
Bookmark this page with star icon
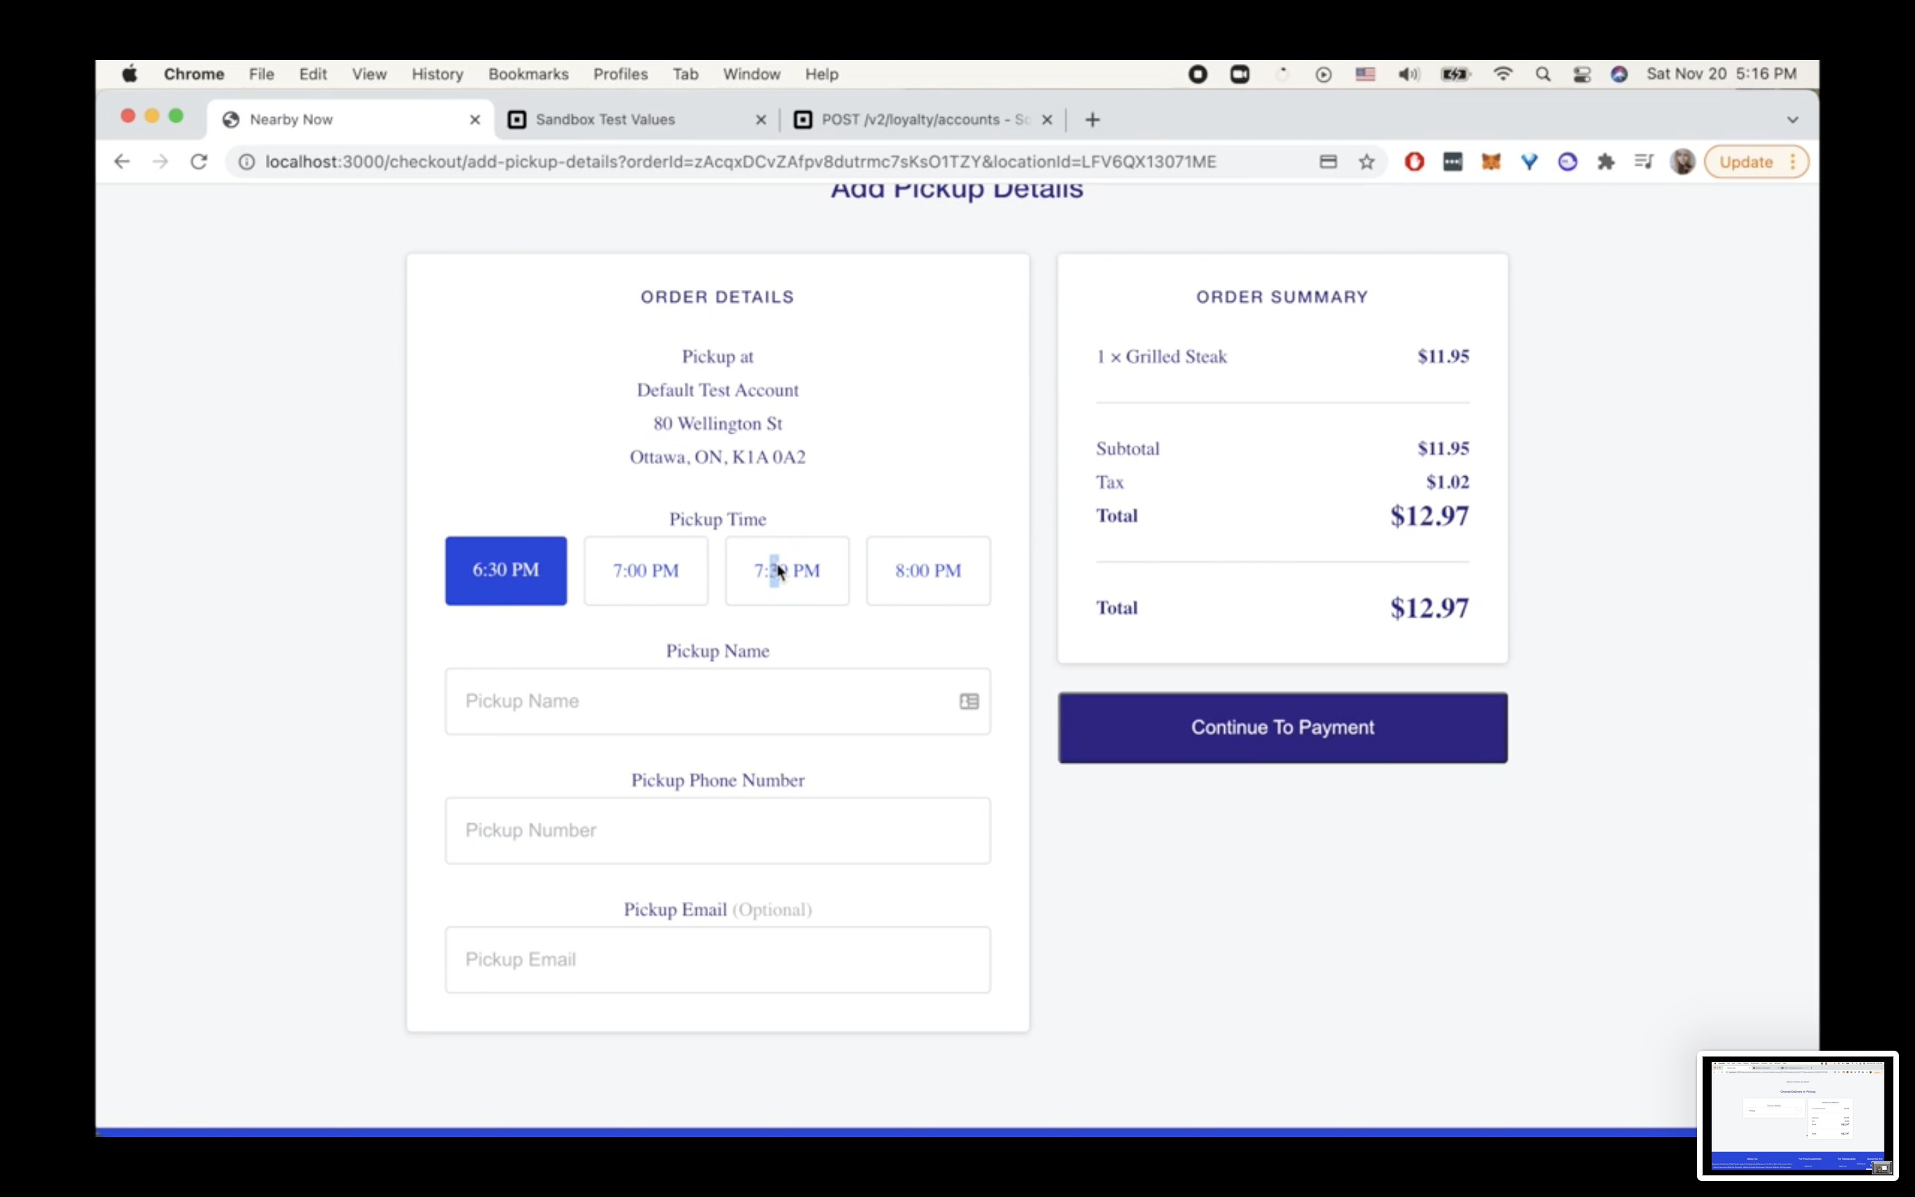coord(1366,162)
